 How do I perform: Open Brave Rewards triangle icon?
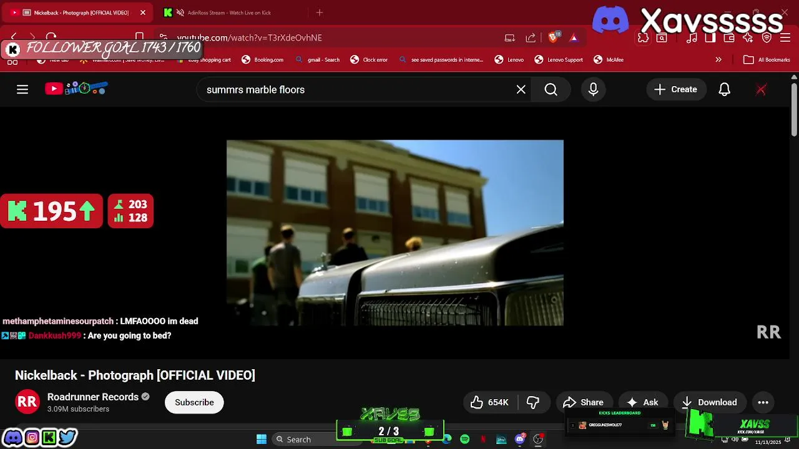(x=574, y=37)
